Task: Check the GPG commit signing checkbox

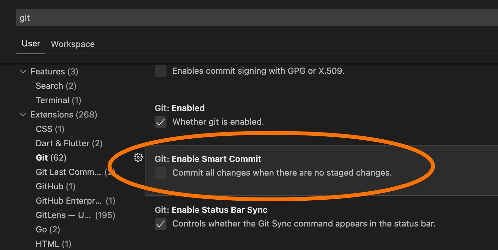Action: 161,71
